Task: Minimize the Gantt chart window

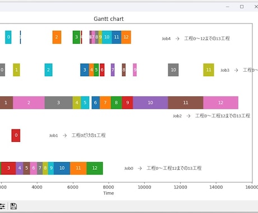Action: (x=228, y=7)
